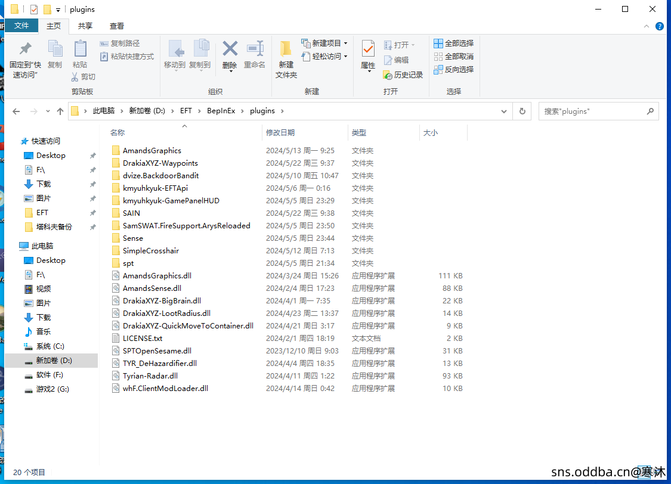Select the AmandsGraphics folder

tap(151, 150)
